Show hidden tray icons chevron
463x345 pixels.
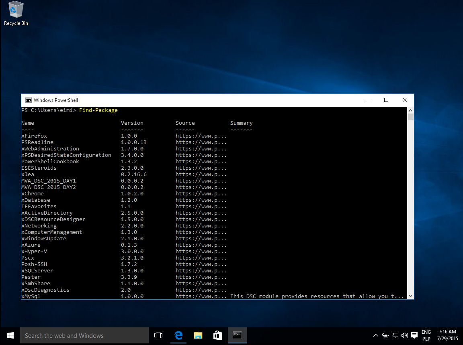tap(376, 335)
